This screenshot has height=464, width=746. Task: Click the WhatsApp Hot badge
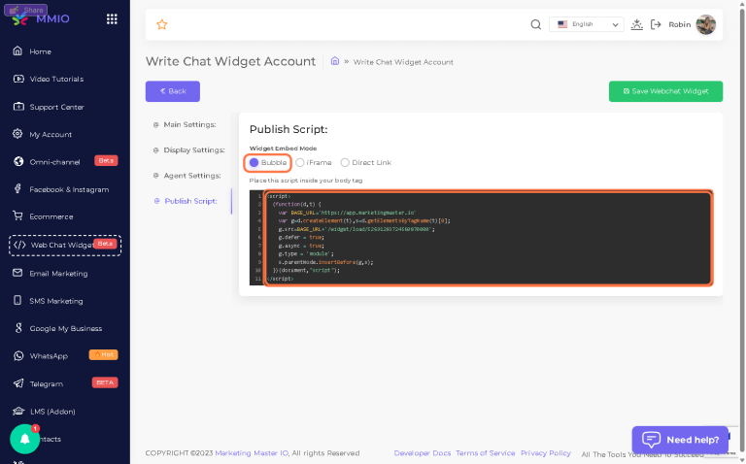103,354
